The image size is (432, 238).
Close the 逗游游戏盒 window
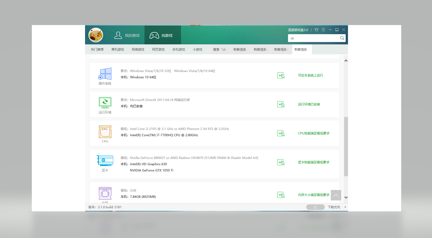click(344, 30)
